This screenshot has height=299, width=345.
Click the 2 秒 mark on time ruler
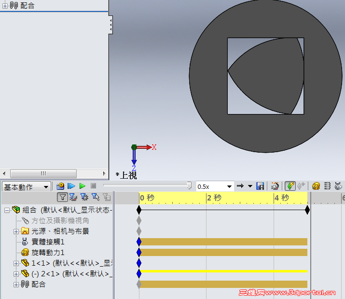[x=214, y=198]
